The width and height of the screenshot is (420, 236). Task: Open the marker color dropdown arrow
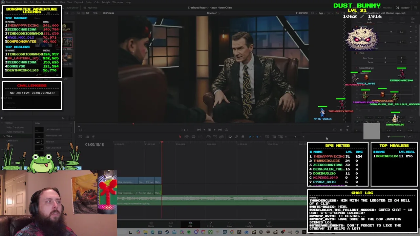(261, 137)
